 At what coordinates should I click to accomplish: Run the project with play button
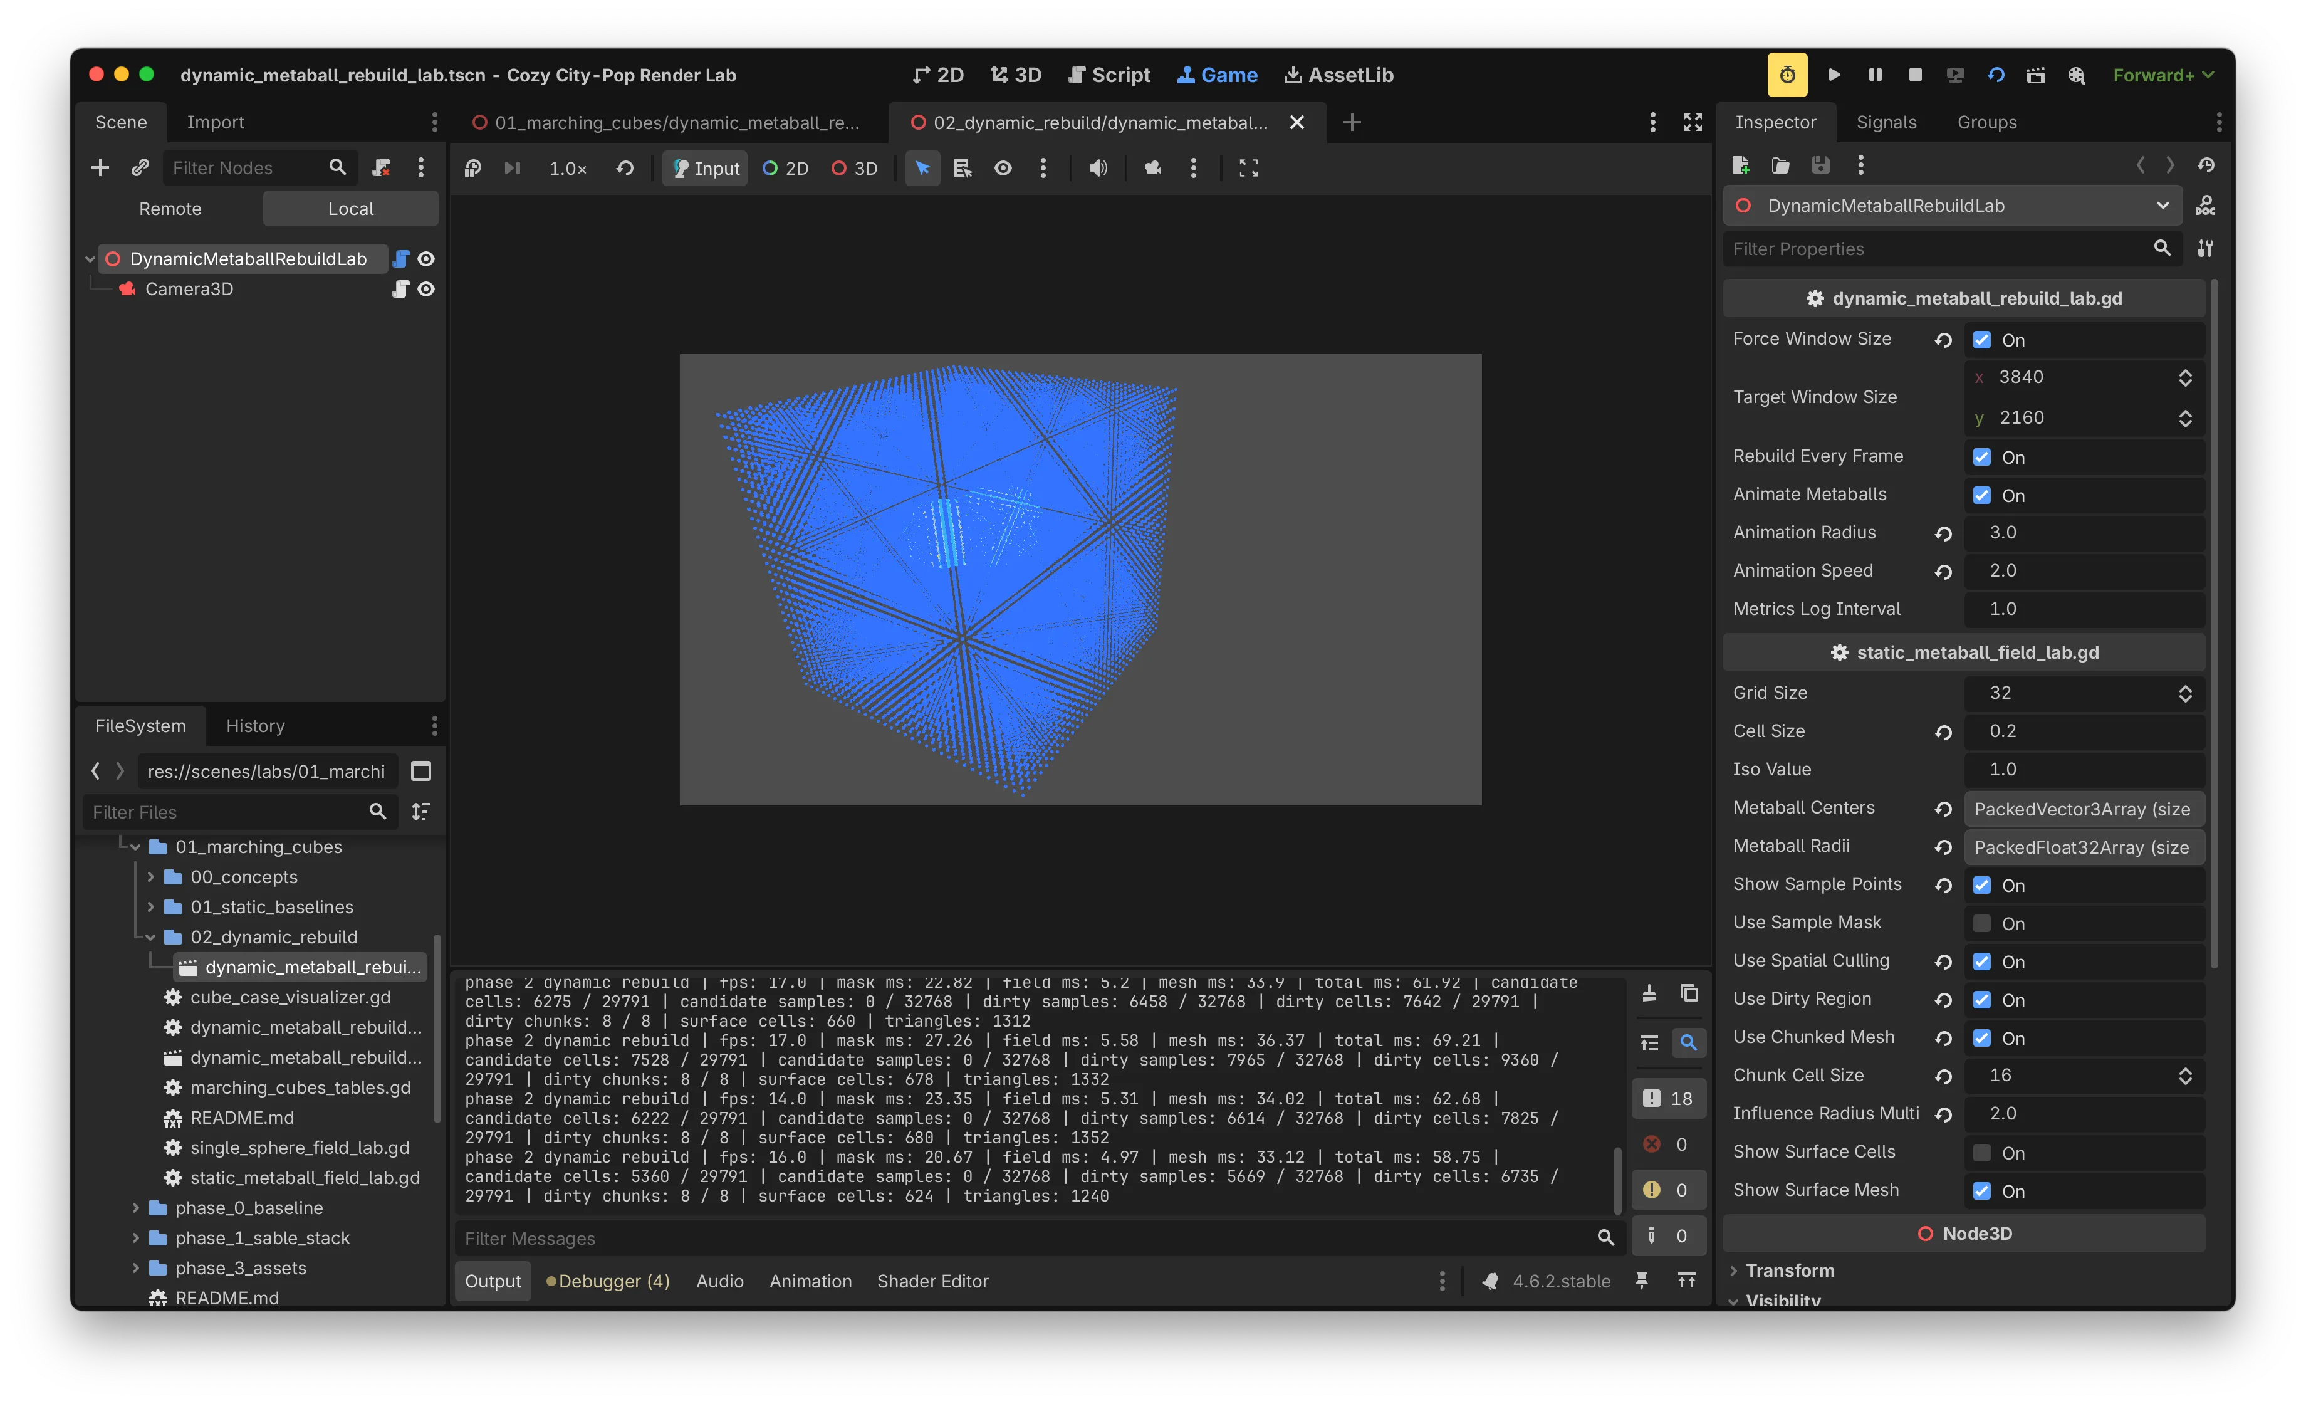point(1834,75)
